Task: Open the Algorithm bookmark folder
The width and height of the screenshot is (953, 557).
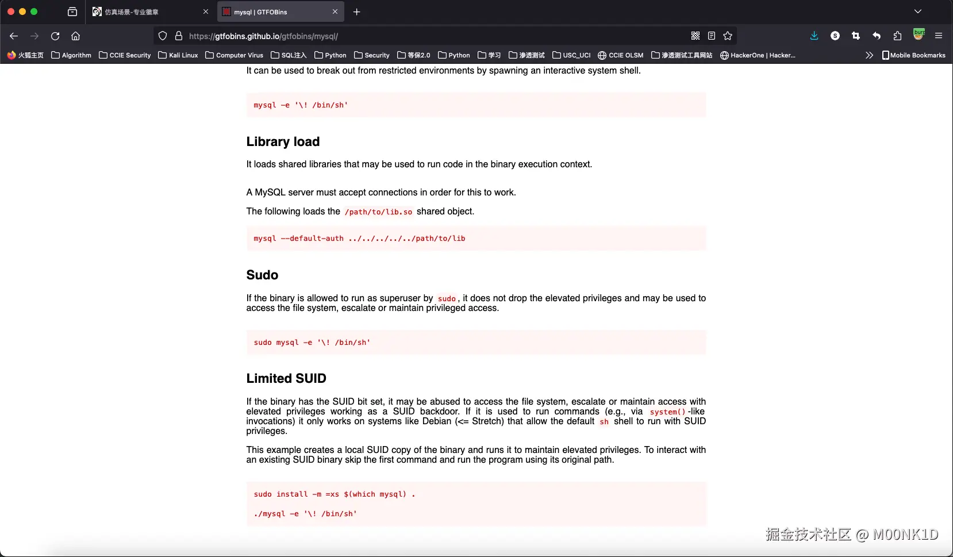Action: [x=71, y=55]
